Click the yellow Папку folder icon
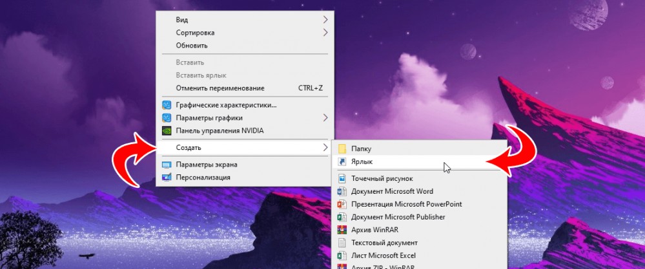This screenshot has height=269, width=645. pos(342,149)
